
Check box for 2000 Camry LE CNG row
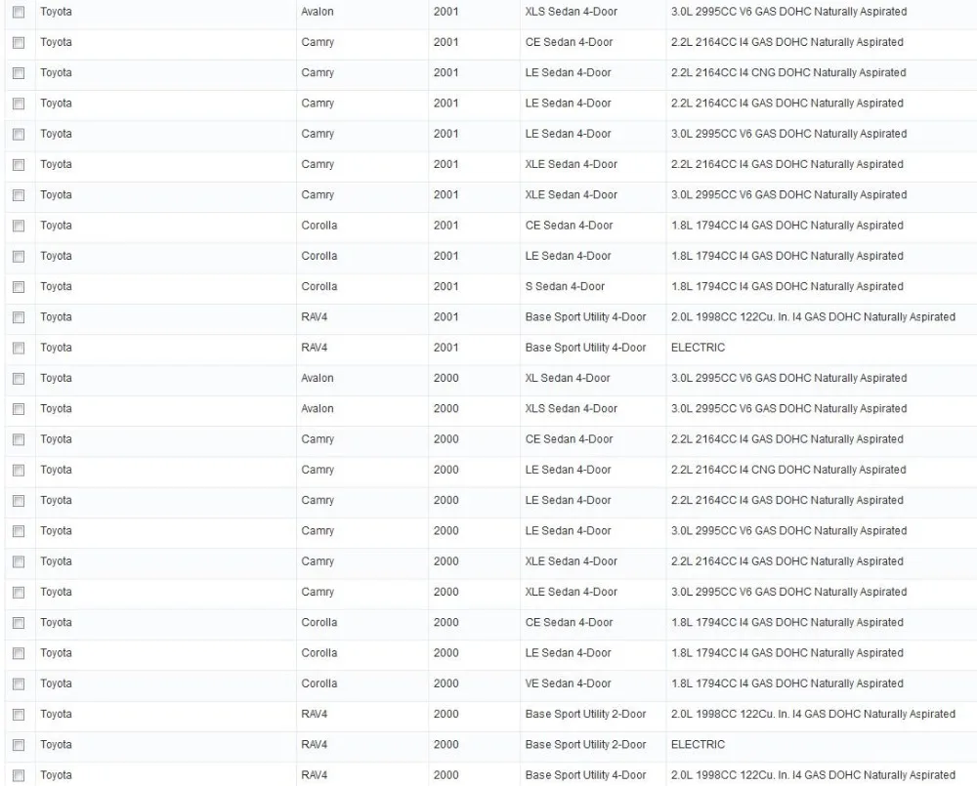pos(19,470)
